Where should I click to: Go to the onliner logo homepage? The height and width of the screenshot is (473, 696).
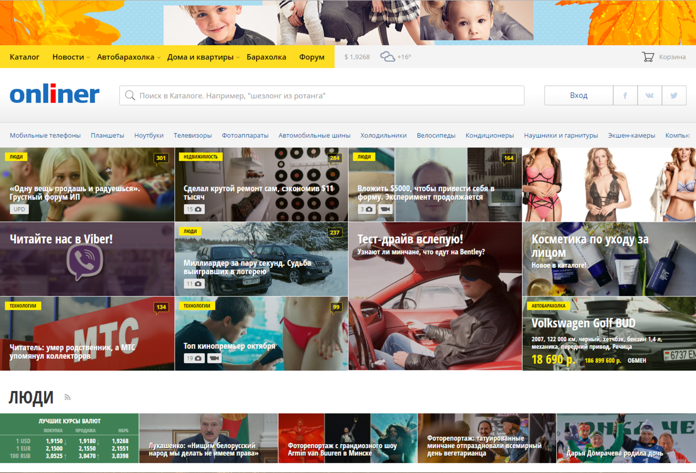[x=55, y=95]
